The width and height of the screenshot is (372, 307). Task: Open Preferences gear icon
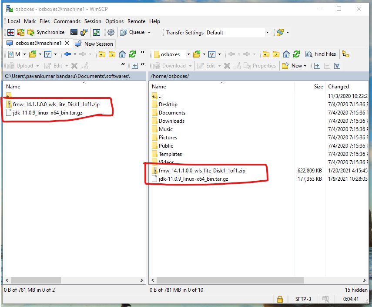click(111, 32)
